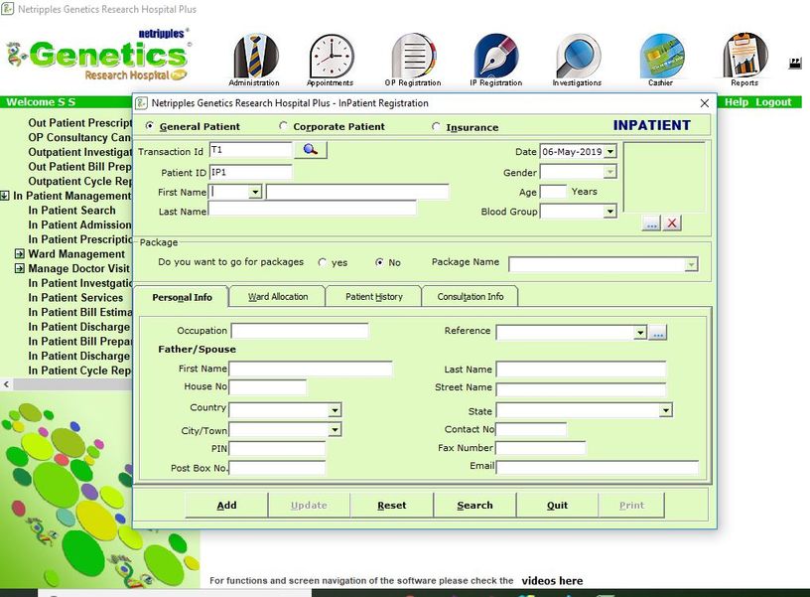Click the patient photo placeholder box
Screen dimensions: 810x597
click(x=664, y=177)
